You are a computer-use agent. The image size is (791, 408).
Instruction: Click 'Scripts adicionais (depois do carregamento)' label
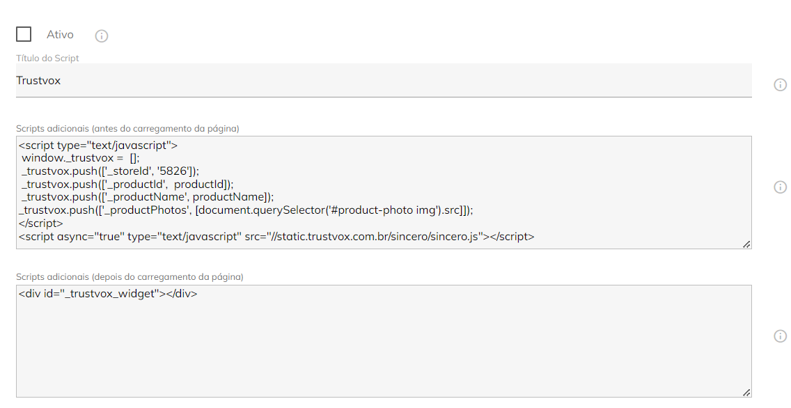pos(130,277)
